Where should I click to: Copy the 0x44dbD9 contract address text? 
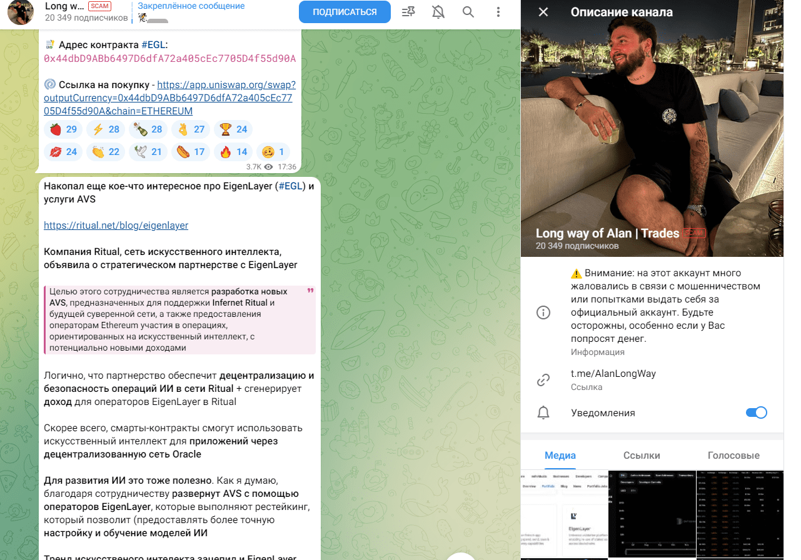(169, 59)
